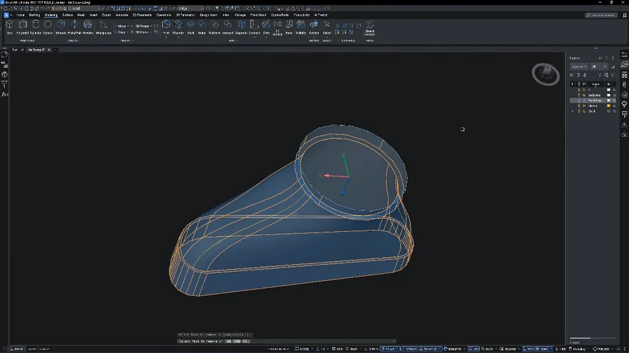Open the Section tool
The height and width of the screenshot is (353, 629).
click(x=314, y=27)
